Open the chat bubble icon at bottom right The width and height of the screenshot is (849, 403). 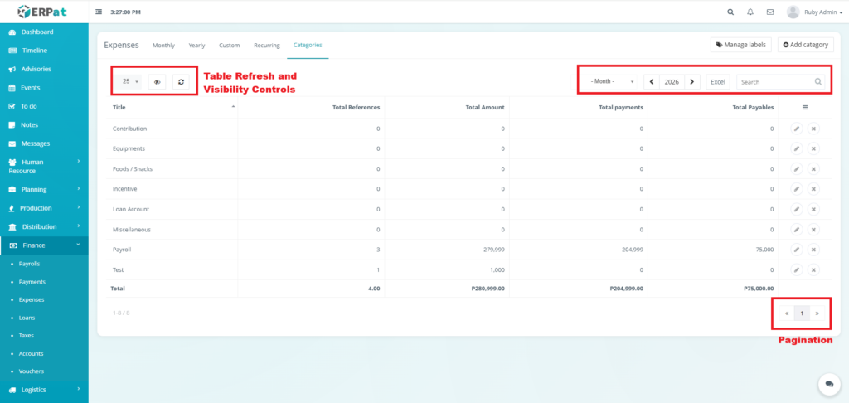[828, 384]
